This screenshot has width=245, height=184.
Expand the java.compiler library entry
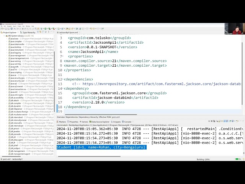(x=7, y=41)
